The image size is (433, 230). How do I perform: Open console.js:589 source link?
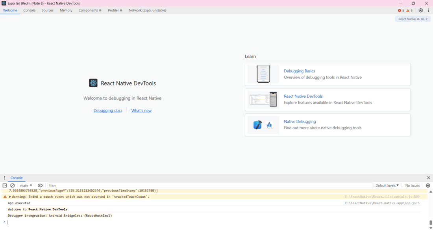[x=382, y=197]
